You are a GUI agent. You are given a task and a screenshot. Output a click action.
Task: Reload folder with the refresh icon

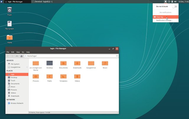(x=117, y=56)
